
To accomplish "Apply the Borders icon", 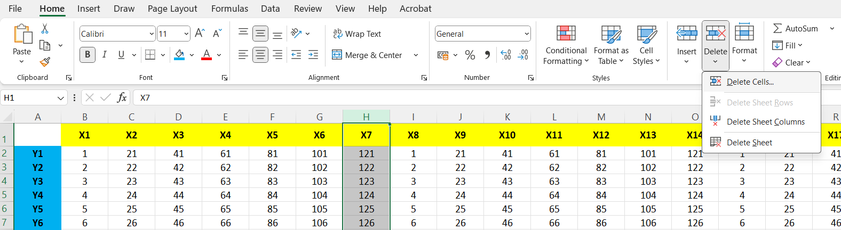I will (x=150, y=55).
